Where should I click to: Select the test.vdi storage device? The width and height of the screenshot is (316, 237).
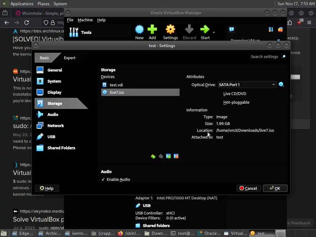(140, 85)
